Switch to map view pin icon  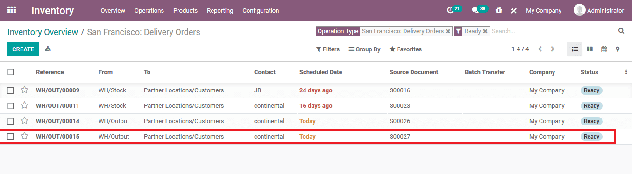pos(618,49)
